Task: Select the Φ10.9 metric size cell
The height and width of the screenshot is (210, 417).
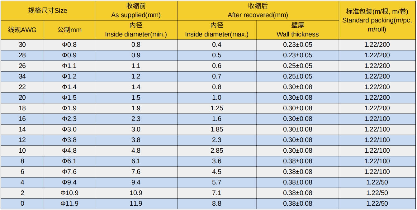Action: [x=69, y=193]
